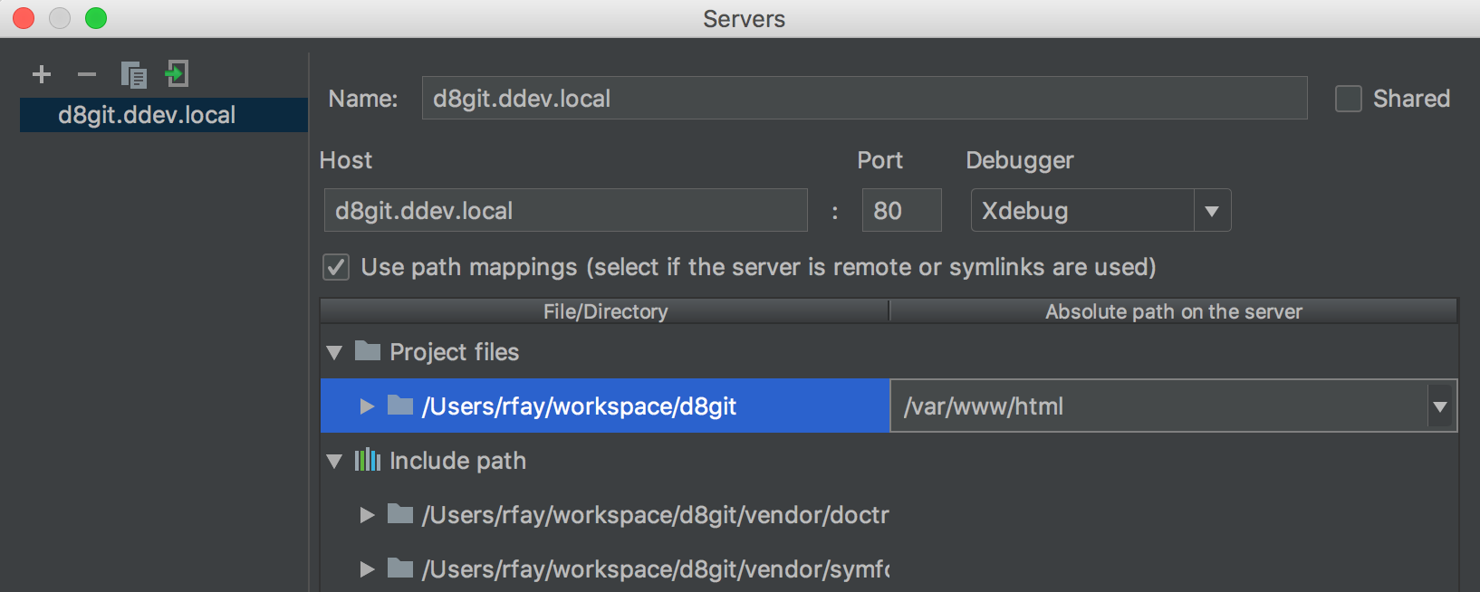Expand the /Users/rfay/workspace/d8git folder row

(x=367, y=406)
